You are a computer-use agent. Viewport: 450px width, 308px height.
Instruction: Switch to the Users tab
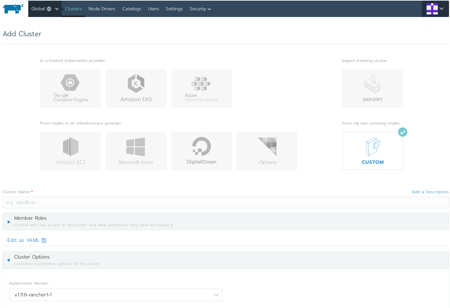pos(153,9)
